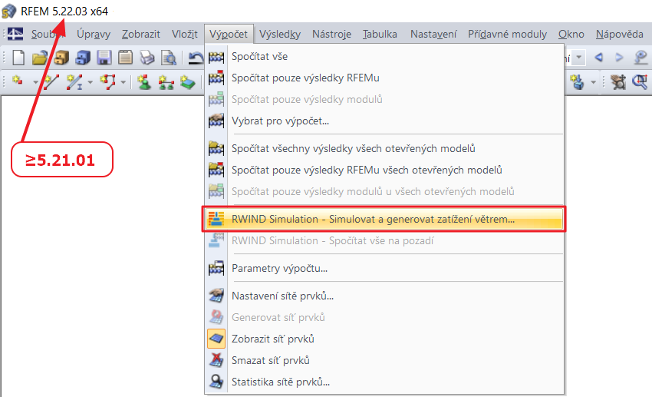Select the New Line Support tool

166,82
